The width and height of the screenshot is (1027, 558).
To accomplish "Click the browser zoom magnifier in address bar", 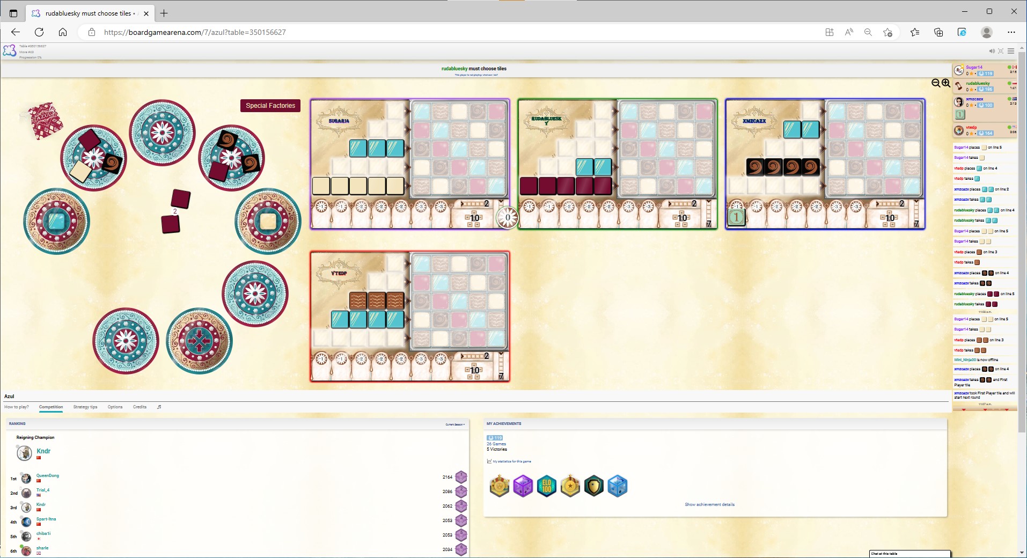I will click(x=868, y=32).
